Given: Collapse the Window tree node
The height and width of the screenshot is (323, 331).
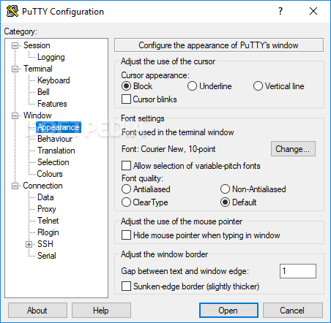Looking at the screenshot, I should [15, 116].
